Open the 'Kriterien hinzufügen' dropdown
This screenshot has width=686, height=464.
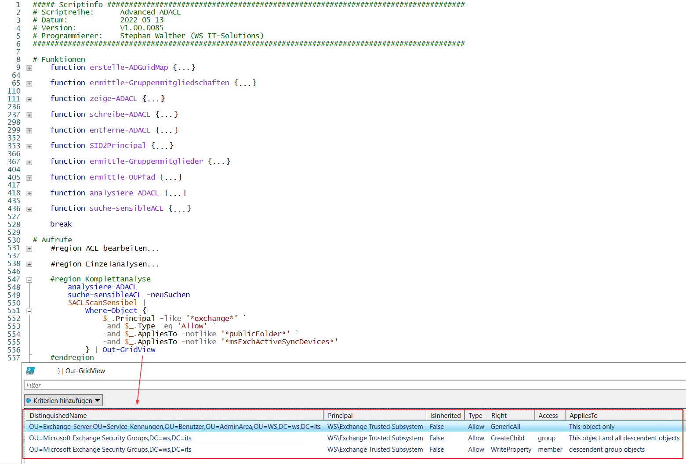(63, 400)
